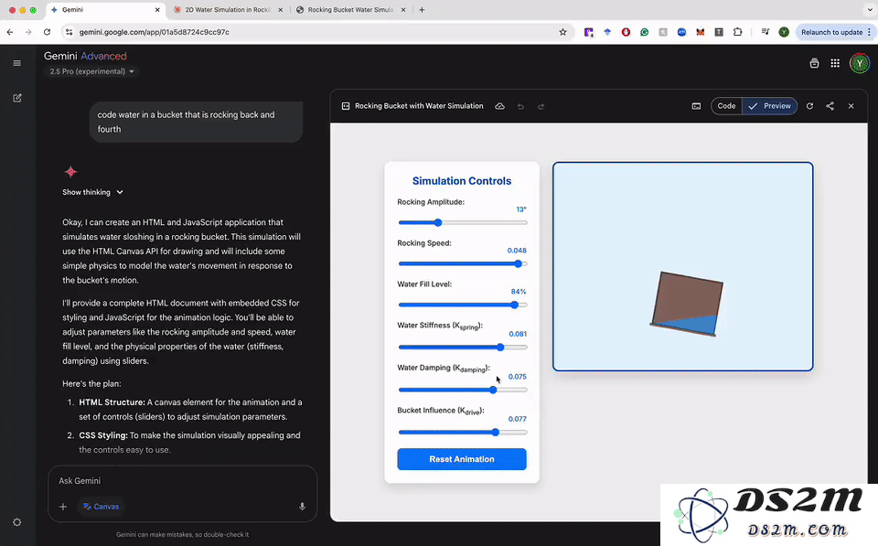Open Chrome three-dot menu

click(x=869, y=32)
